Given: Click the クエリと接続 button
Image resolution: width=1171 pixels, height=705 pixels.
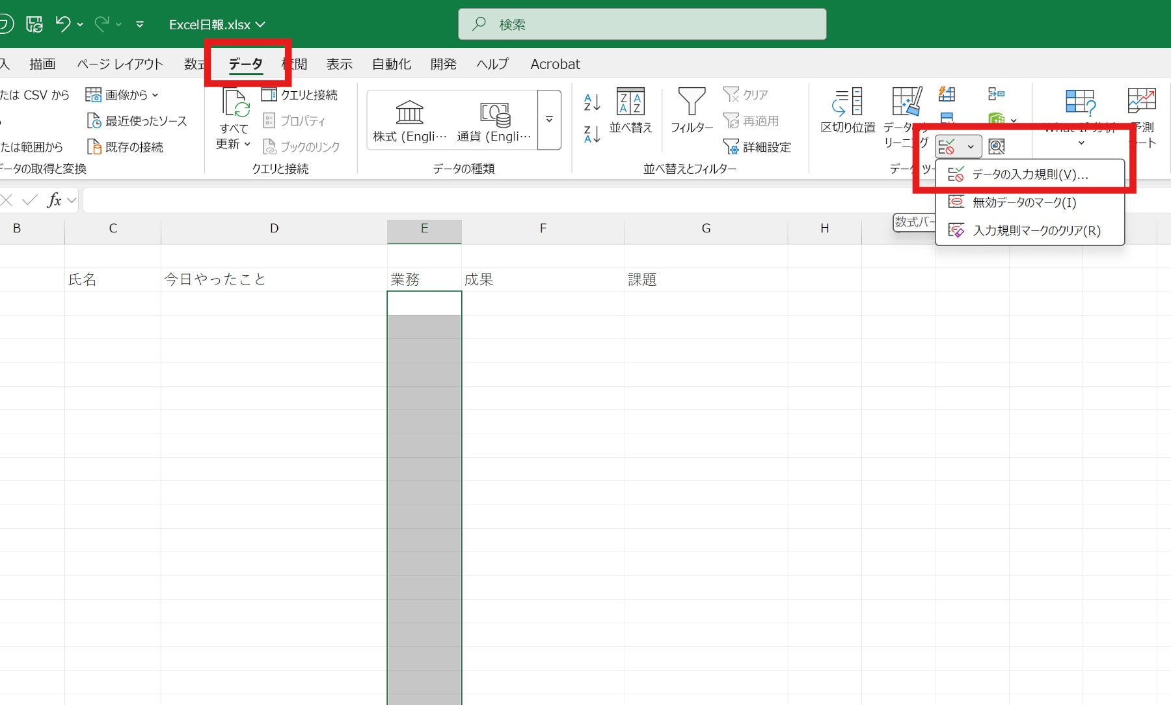Looking at the screenshot, I should coord(300,95).
